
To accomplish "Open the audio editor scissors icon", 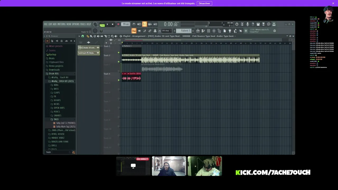I will coord(242,24).
